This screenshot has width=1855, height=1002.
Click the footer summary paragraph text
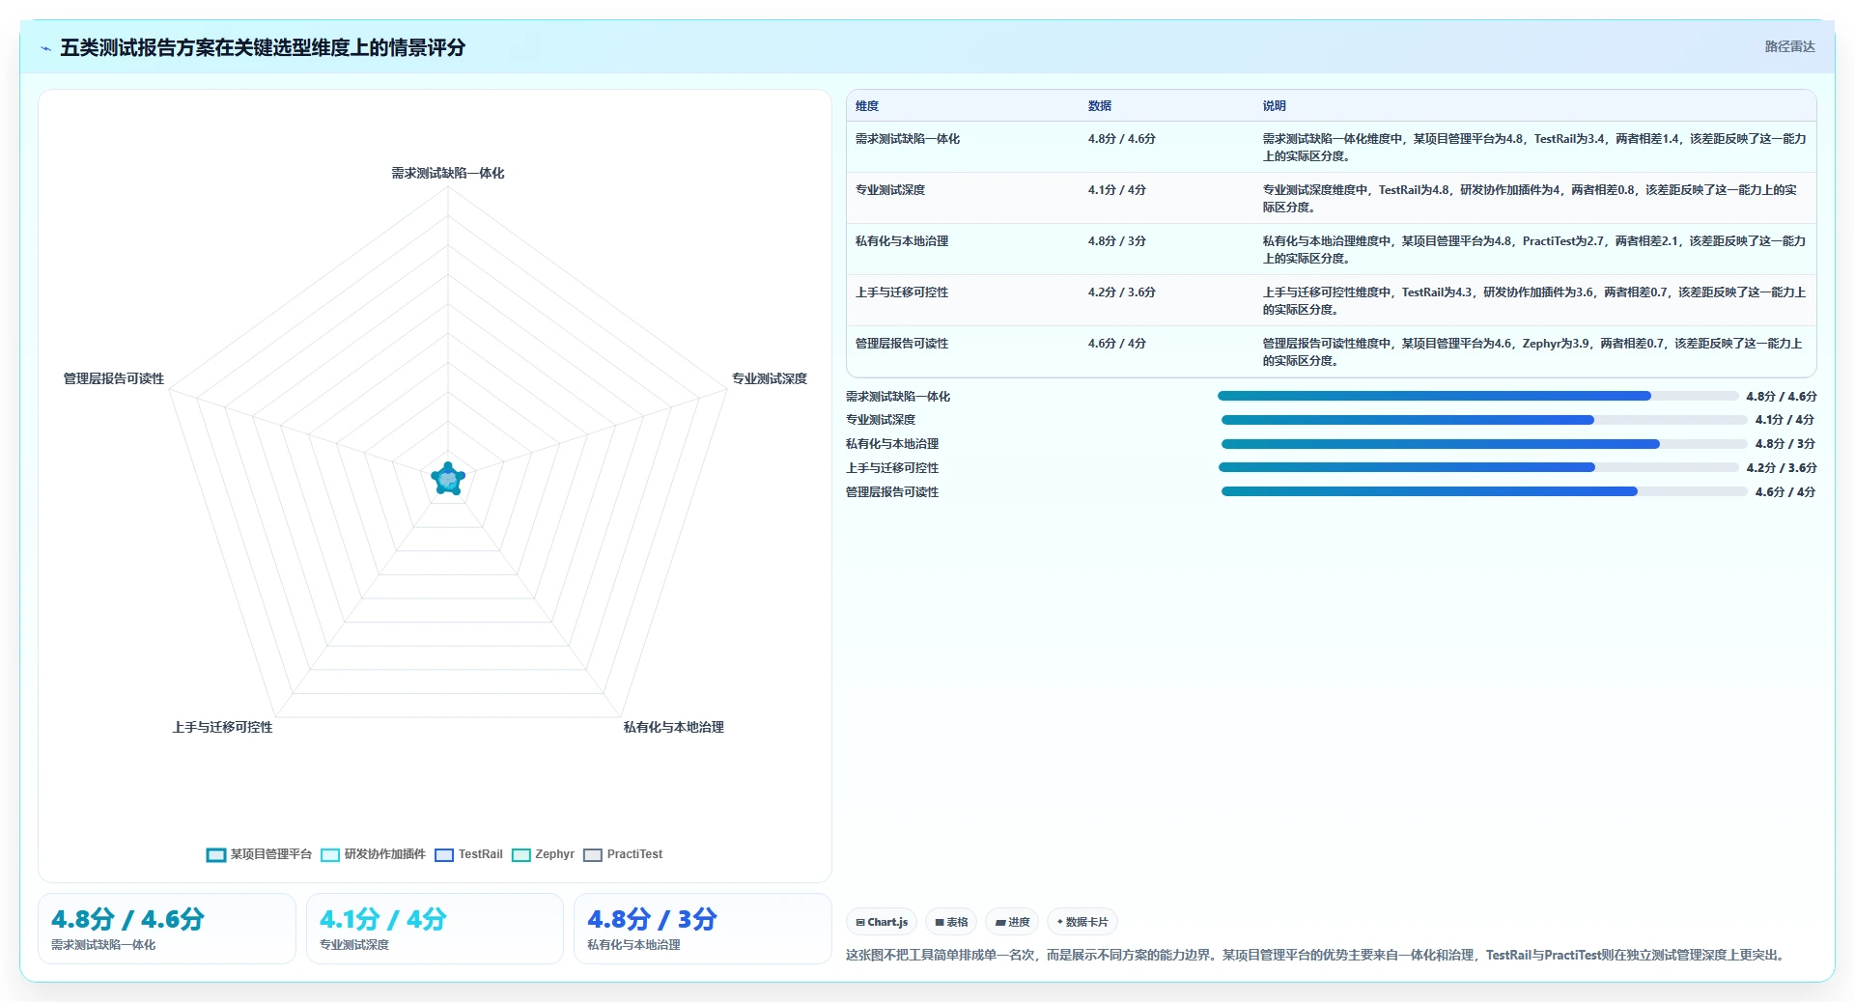pos(1318,956)
